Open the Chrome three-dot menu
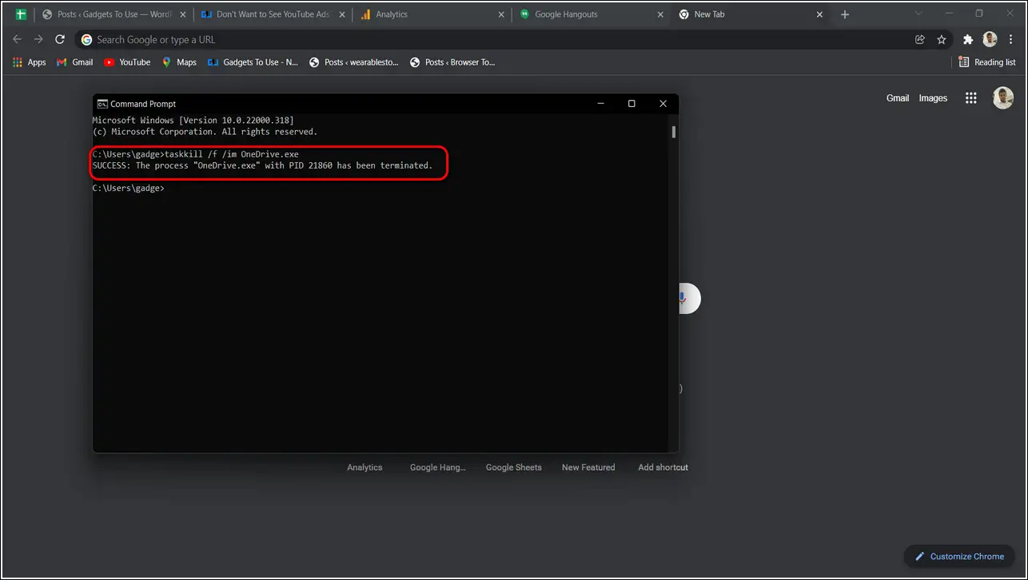Screen dimensions: 1028x580 pyautogui.click(x=1011, y=39)
